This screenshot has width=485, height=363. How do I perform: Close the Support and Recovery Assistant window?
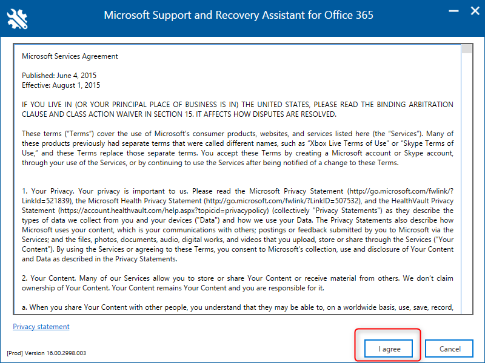pyautogui.click(x=475, y=11)
